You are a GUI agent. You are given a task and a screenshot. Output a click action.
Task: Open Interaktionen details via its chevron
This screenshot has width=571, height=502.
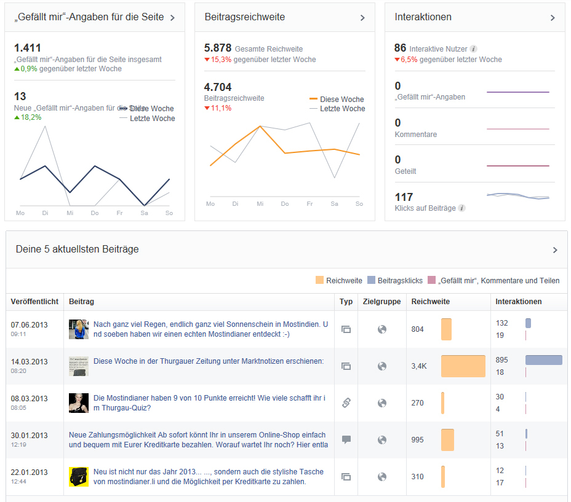553,18
